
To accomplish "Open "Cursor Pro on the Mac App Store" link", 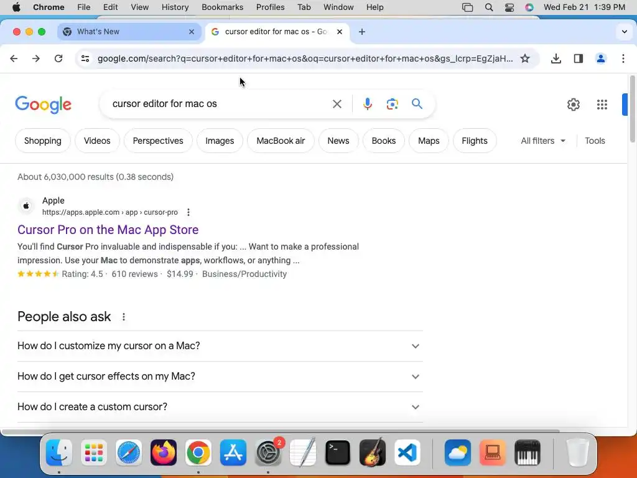I will 108,230.
